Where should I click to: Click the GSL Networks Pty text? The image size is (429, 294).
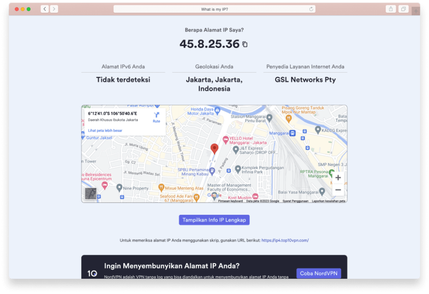tap(305, 80)
